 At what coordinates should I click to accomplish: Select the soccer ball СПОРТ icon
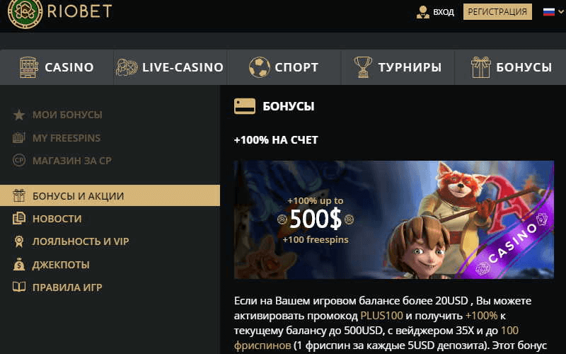(259, 67)
